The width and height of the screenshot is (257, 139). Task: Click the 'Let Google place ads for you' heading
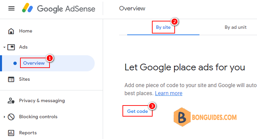(185, 67)
